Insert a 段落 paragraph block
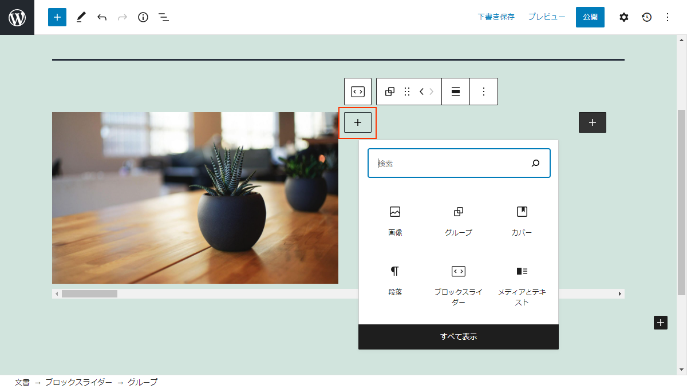687x389 pixels. (395, 281)
